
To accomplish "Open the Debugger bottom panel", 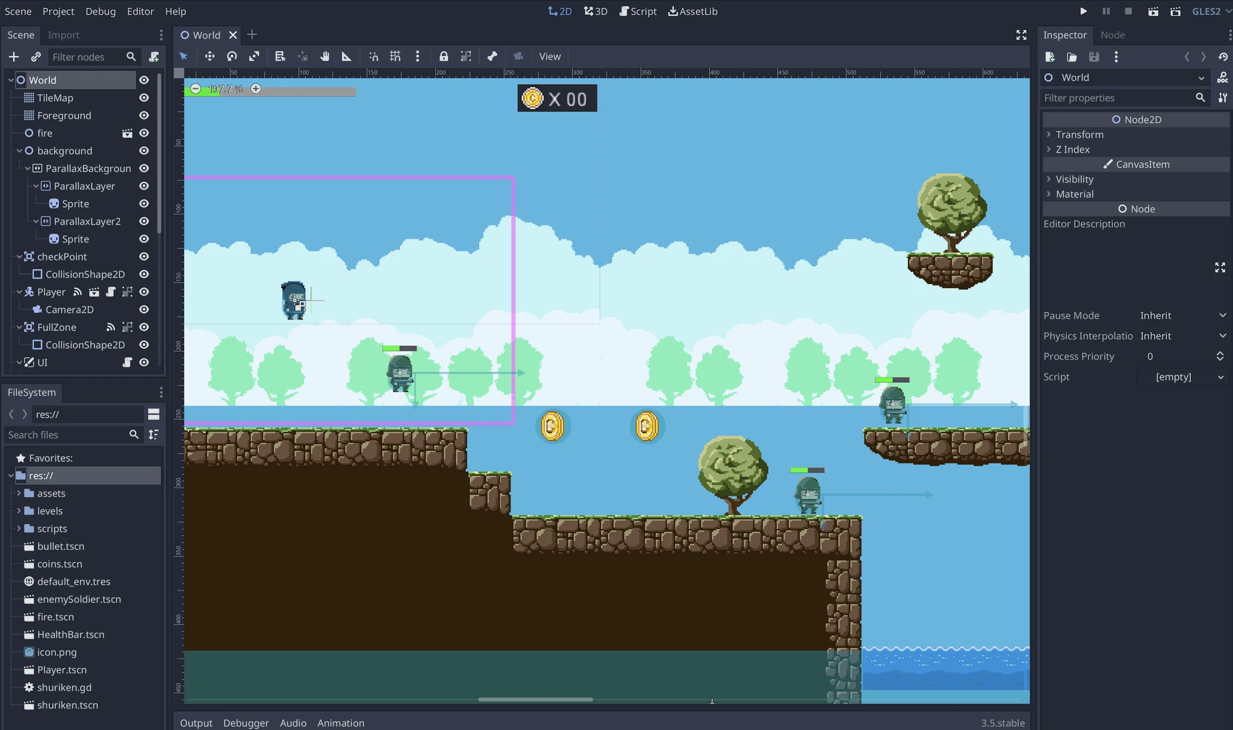I will (x=246, y=723).
